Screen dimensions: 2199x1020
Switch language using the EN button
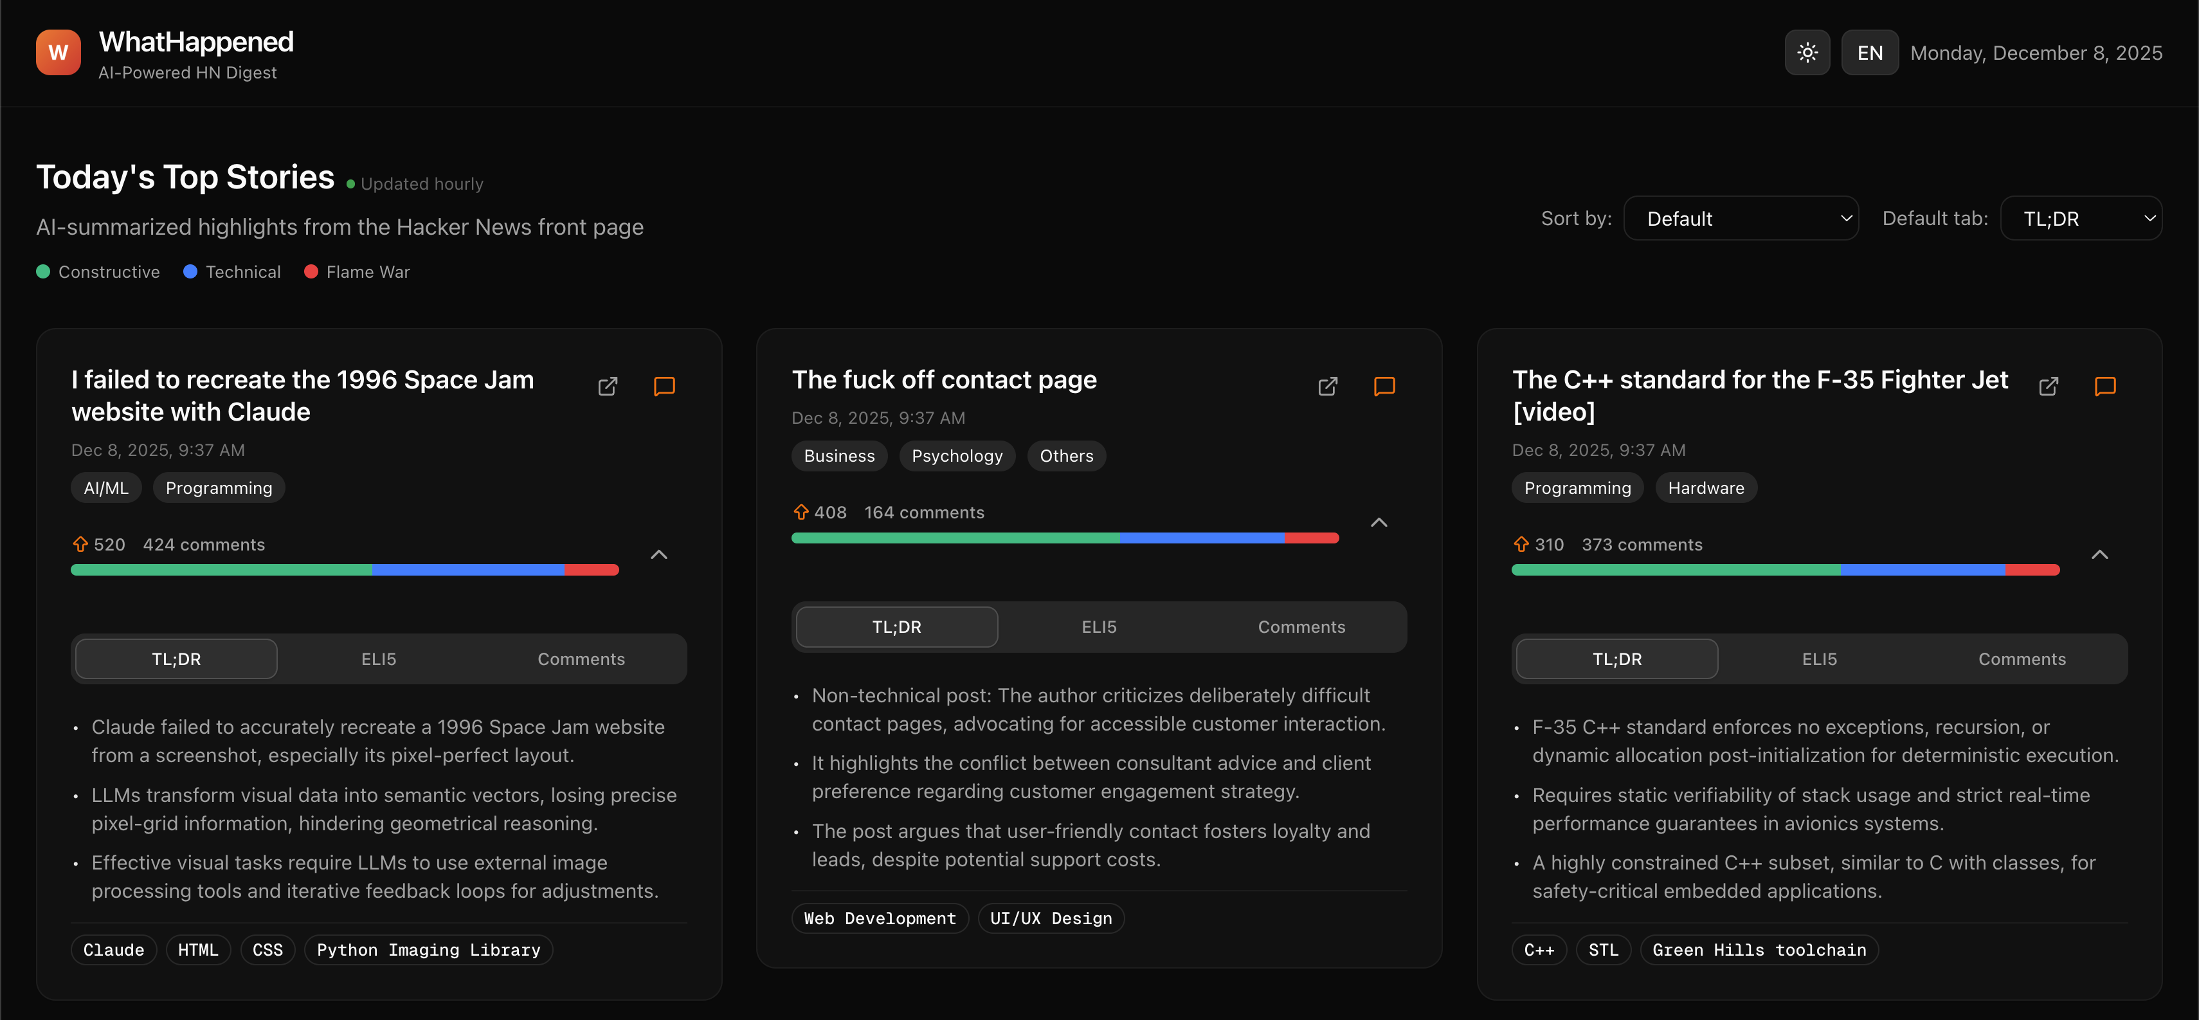[x=1870, y=52]
